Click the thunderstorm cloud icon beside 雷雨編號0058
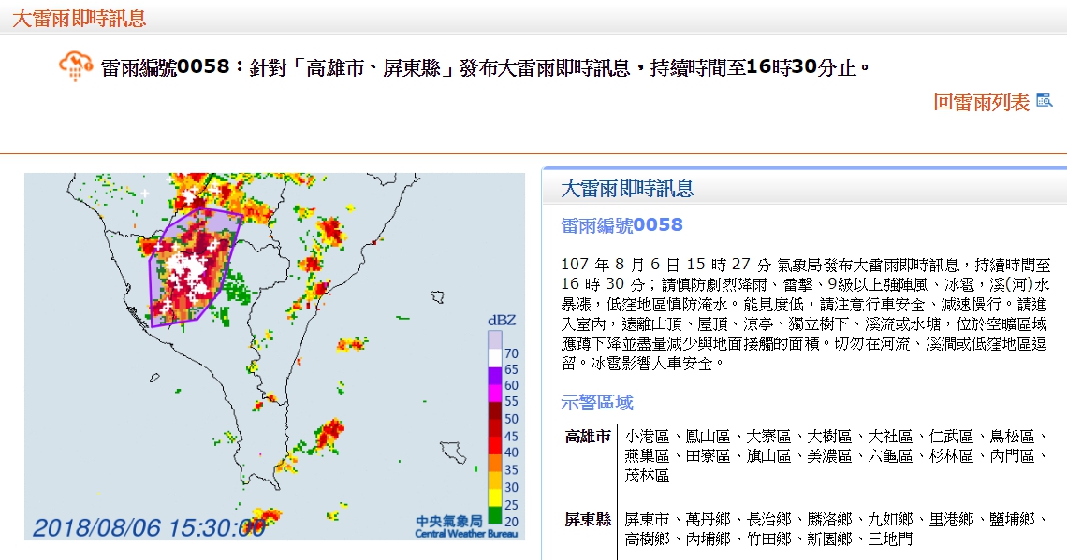Screen dimensions: 1067x560 [75, 66]
